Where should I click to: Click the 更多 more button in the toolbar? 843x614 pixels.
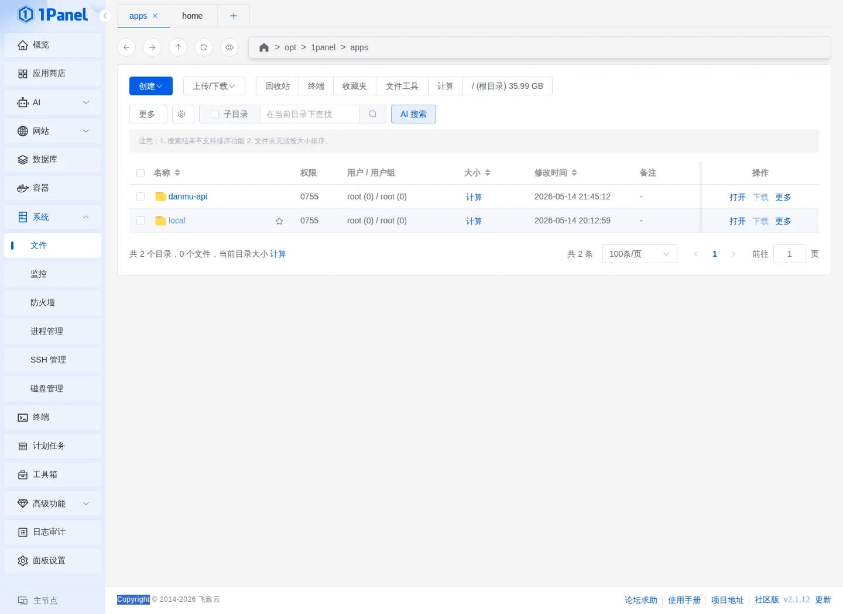point(147,114)
